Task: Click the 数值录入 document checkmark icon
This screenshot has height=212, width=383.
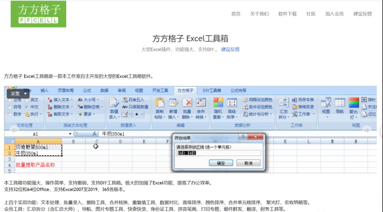Action: [x=114, y=103]
